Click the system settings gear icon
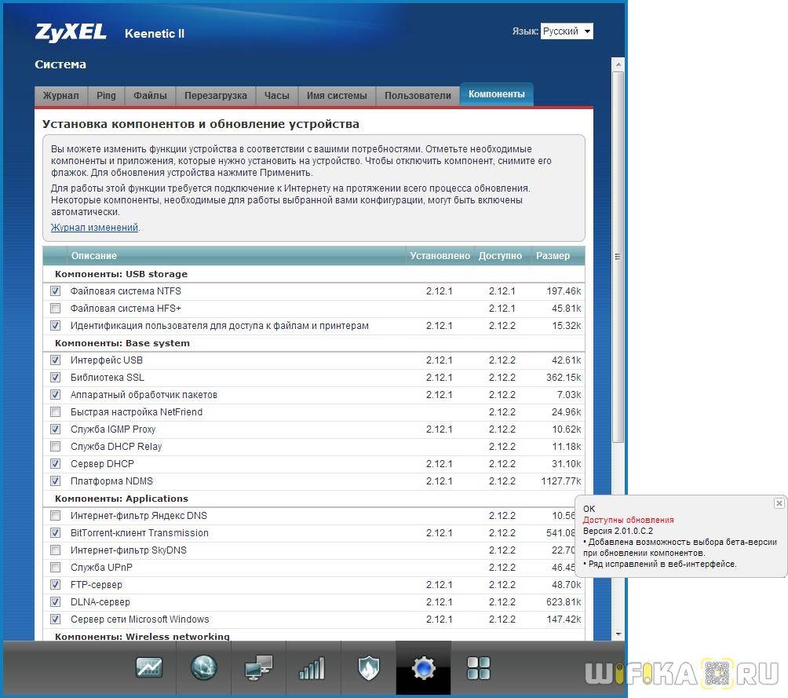Screen dimensions: 788x698 pos(423,668)
